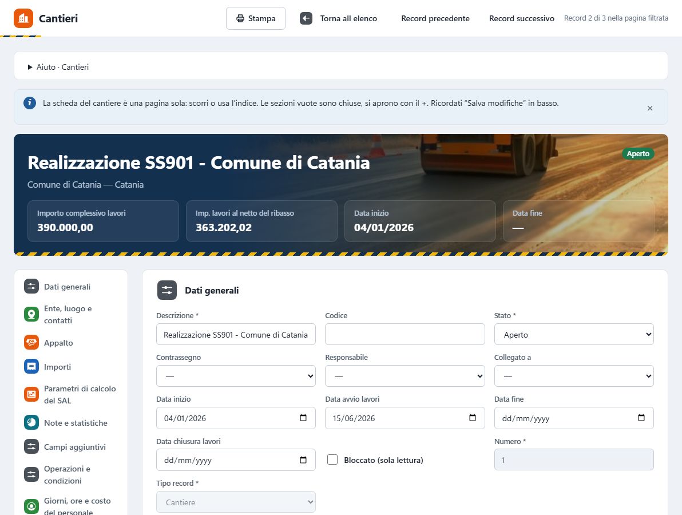682x515 pixels.
Task: Click the Numero field showing 1
Action: [574, 459]
